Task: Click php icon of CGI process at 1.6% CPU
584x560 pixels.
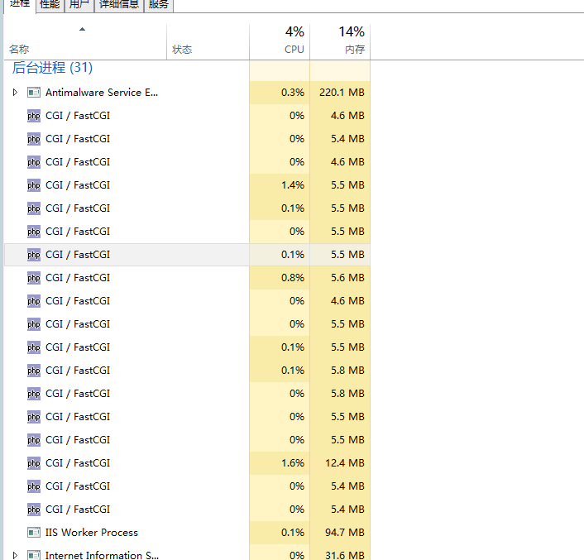Action: point(34,463)
